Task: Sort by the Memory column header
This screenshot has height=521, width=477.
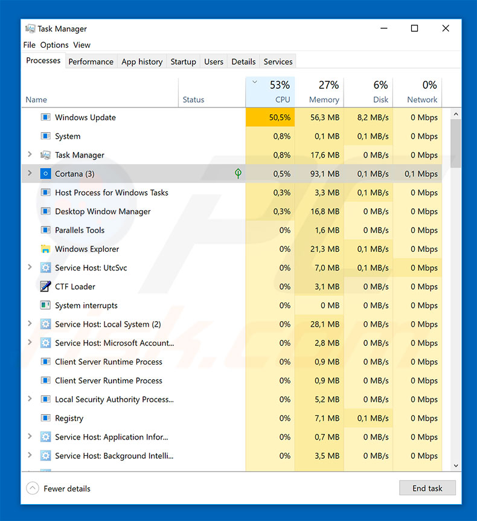Action: tap(319, 92)
